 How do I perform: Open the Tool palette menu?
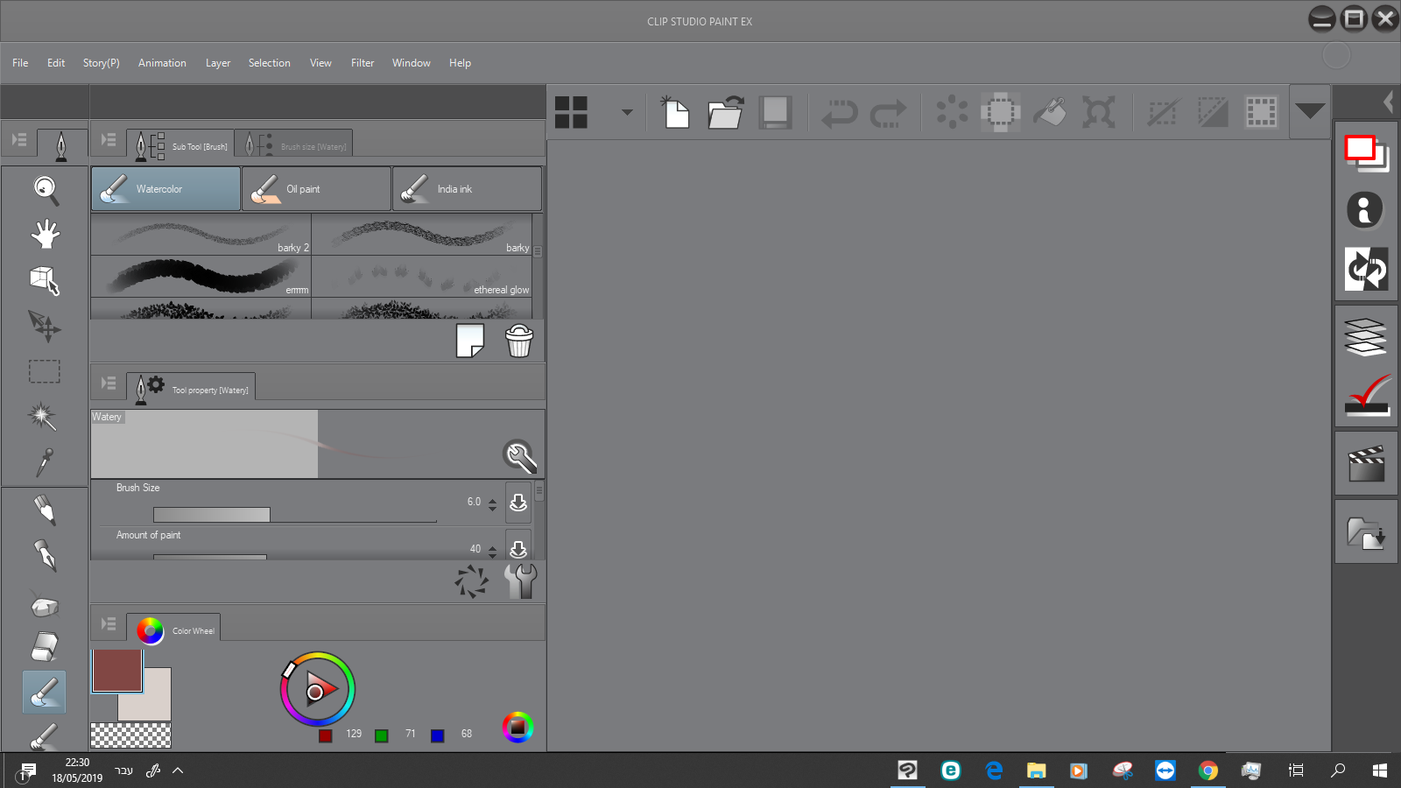[19, 140]
